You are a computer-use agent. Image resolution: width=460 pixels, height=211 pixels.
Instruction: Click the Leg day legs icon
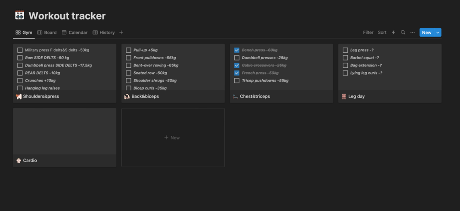click(x=344, y=96)
